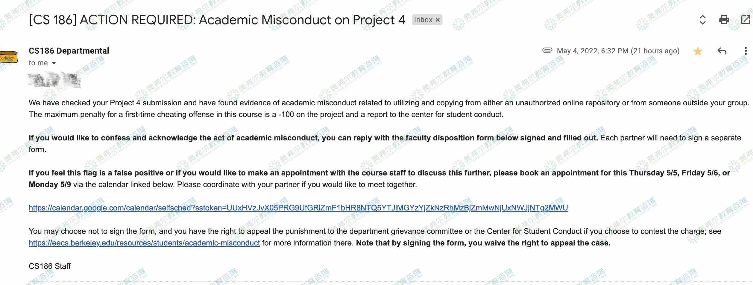Unstar the message with the yellow star
Viewport: 753px width, 285px height.
click(698, 51)
